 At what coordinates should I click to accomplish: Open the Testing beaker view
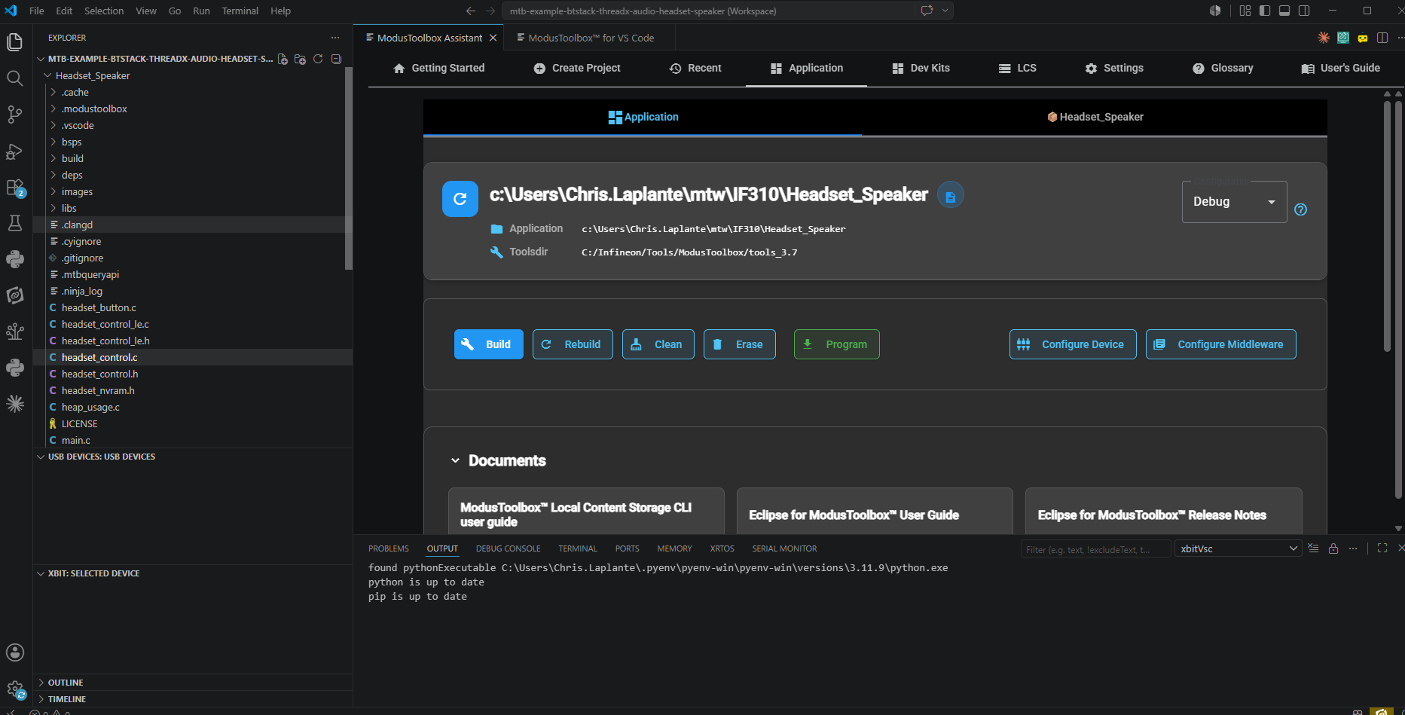15,223
